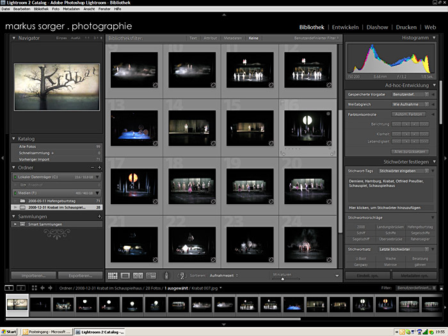
Task: Collapse the Ordner panel
Action: click(x=13, y=168)
